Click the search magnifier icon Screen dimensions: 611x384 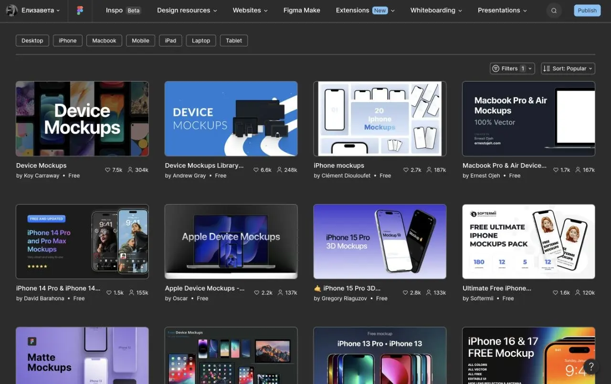(554, 10)
